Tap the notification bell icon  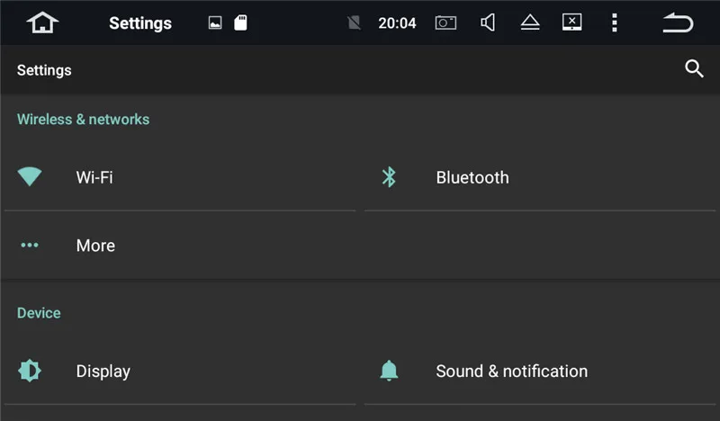pos(389,371)
